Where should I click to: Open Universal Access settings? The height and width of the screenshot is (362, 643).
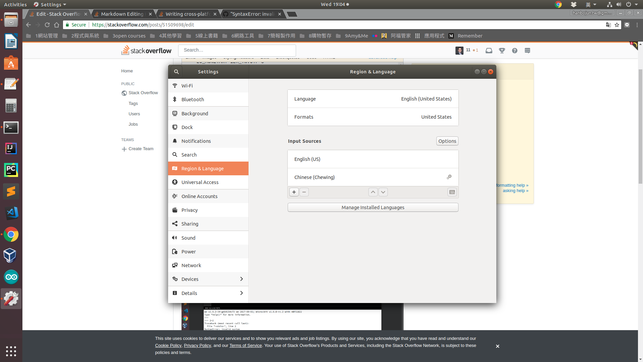tap(208, 182)
